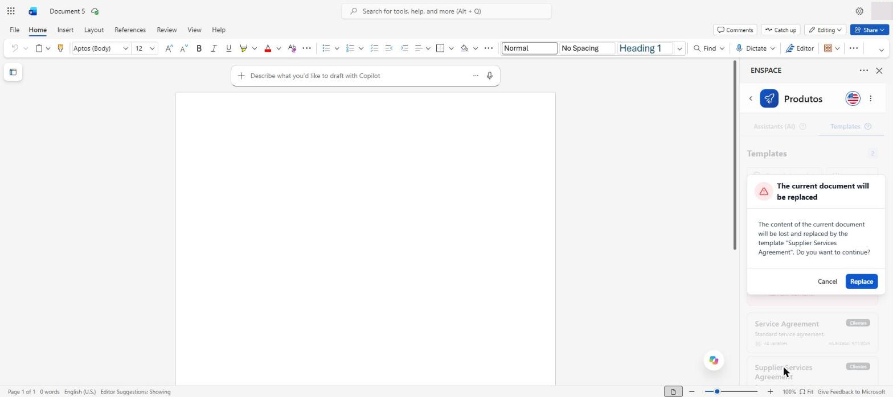Apply red font color with the A button
The height and width of the screenshot is (397, 893).
[268, 48]
